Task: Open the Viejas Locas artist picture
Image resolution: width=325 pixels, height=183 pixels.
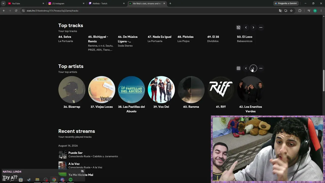Action: point(102,90)
